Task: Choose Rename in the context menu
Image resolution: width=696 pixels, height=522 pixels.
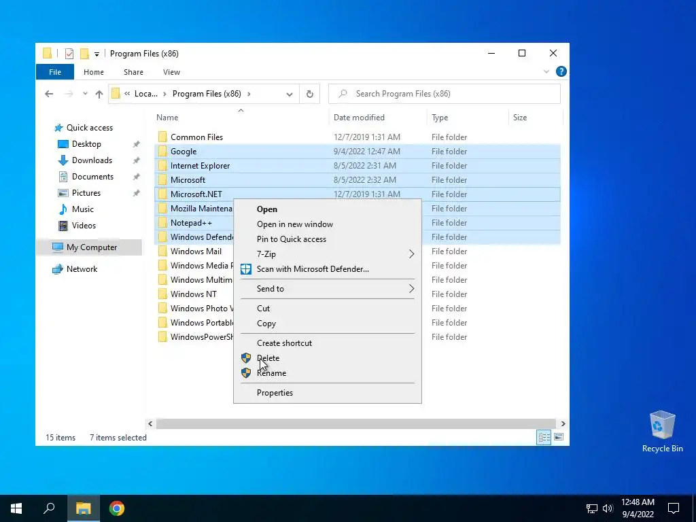Action: coord(328,373)
